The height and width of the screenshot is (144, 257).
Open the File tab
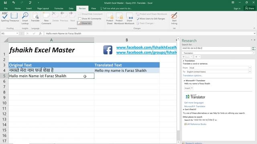point(6,8)
